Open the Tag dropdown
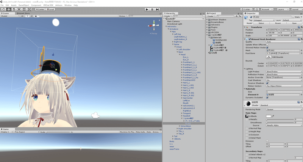 [x=264, y=20]
